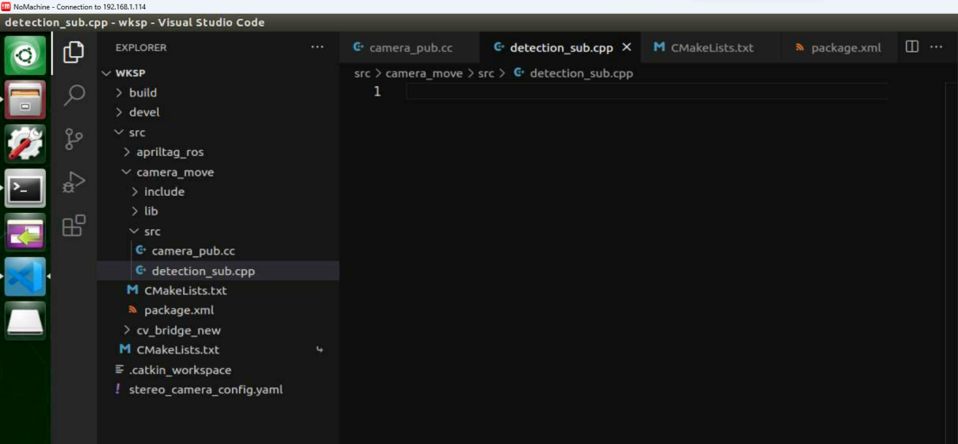Image resolution: width=958 pixels, height=444 pixels.
Task: Open the file cabinet app in dock
Action: pyautogui.click(x=26, y=99)
